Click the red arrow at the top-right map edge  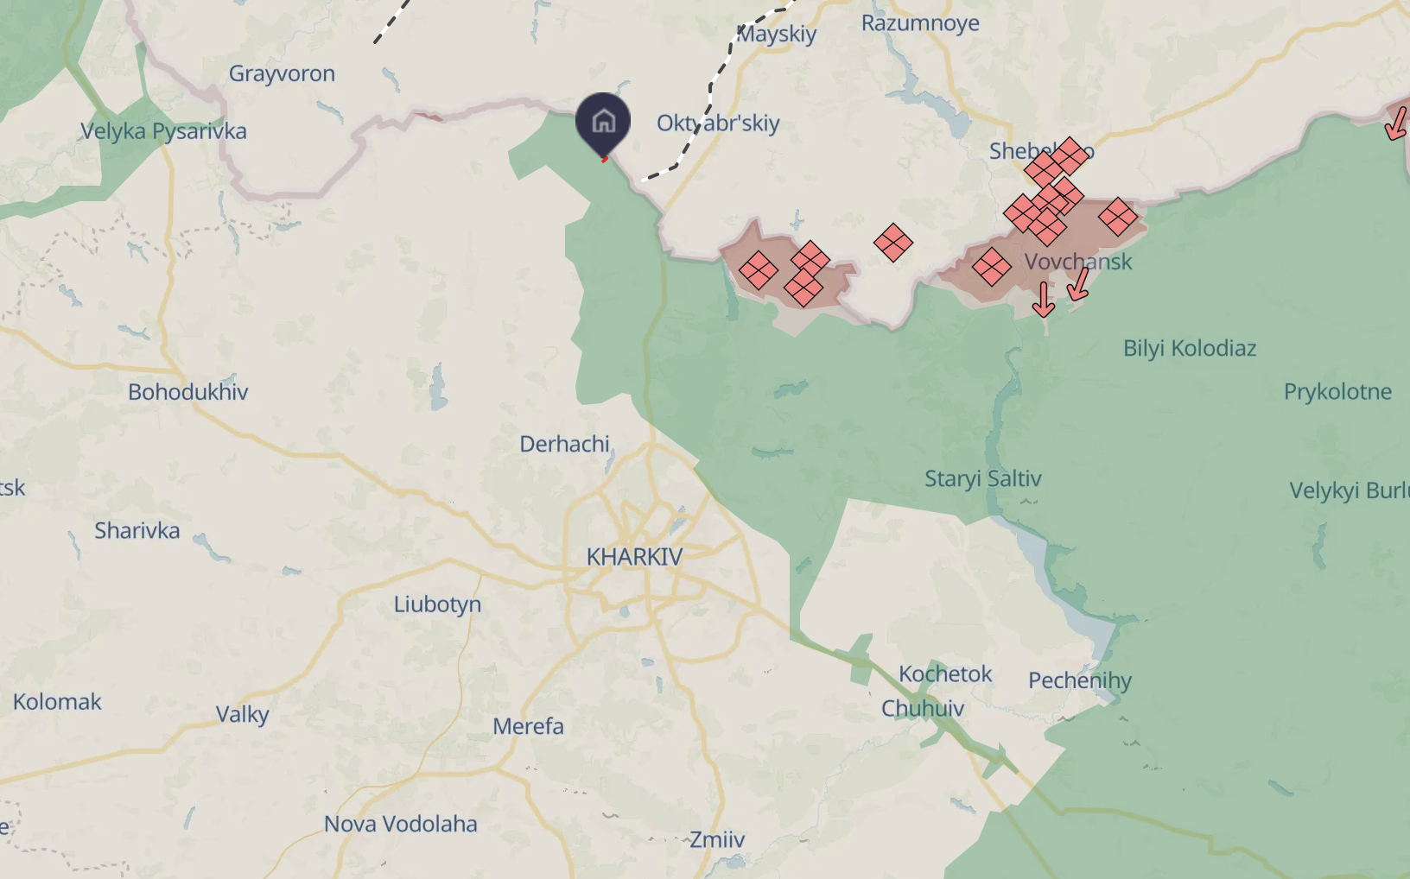(x=1396, y=123)
